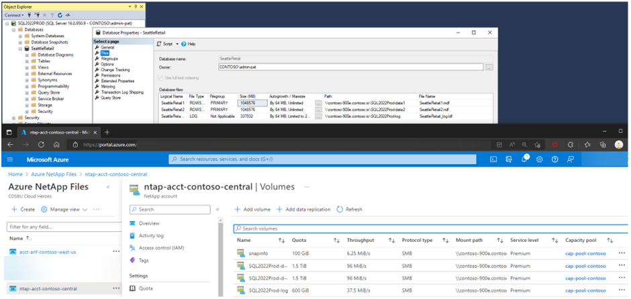Click the Azure NetApp Files breadcrumb link
This screenshot has height=299, width=631.
pos(54,175)
